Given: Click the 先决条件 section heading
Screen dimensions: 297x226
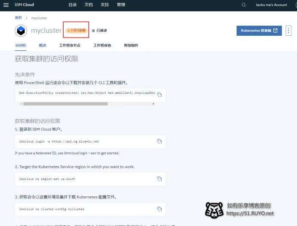Looking at the screenshot, I should click(25, 74).
